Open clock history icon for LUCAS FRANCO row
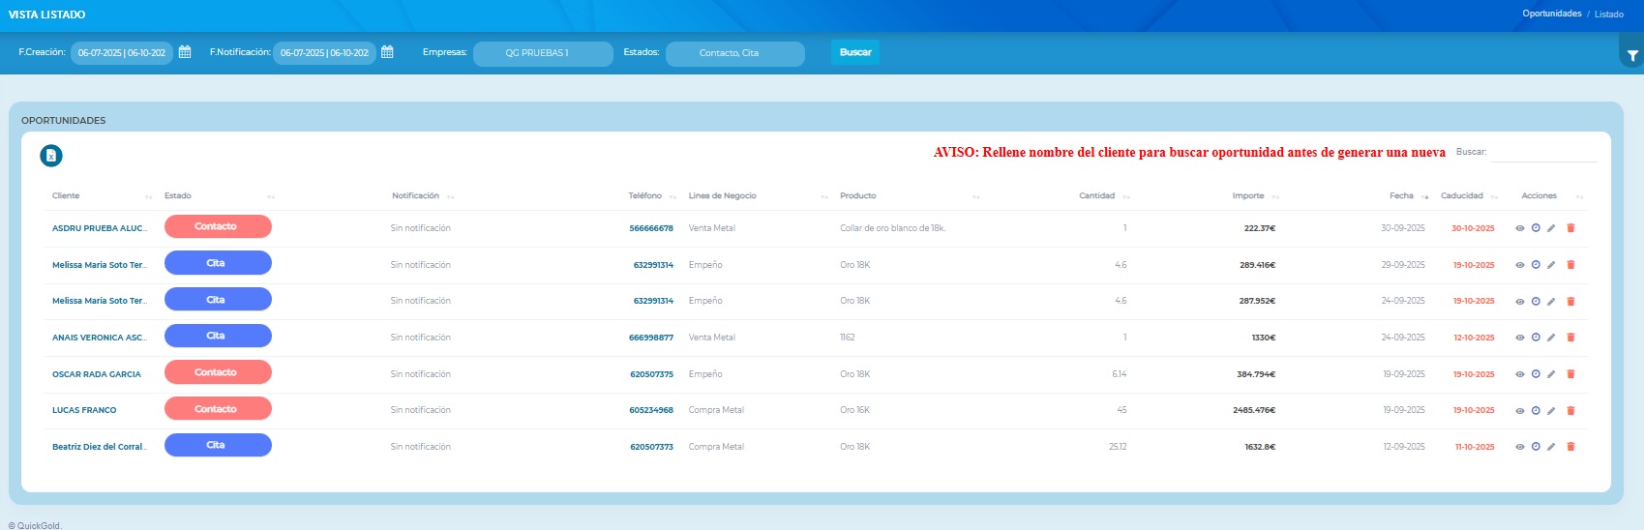This screenshot has height=530, width=1644. pyautogui.click(x=1536, y=410)
